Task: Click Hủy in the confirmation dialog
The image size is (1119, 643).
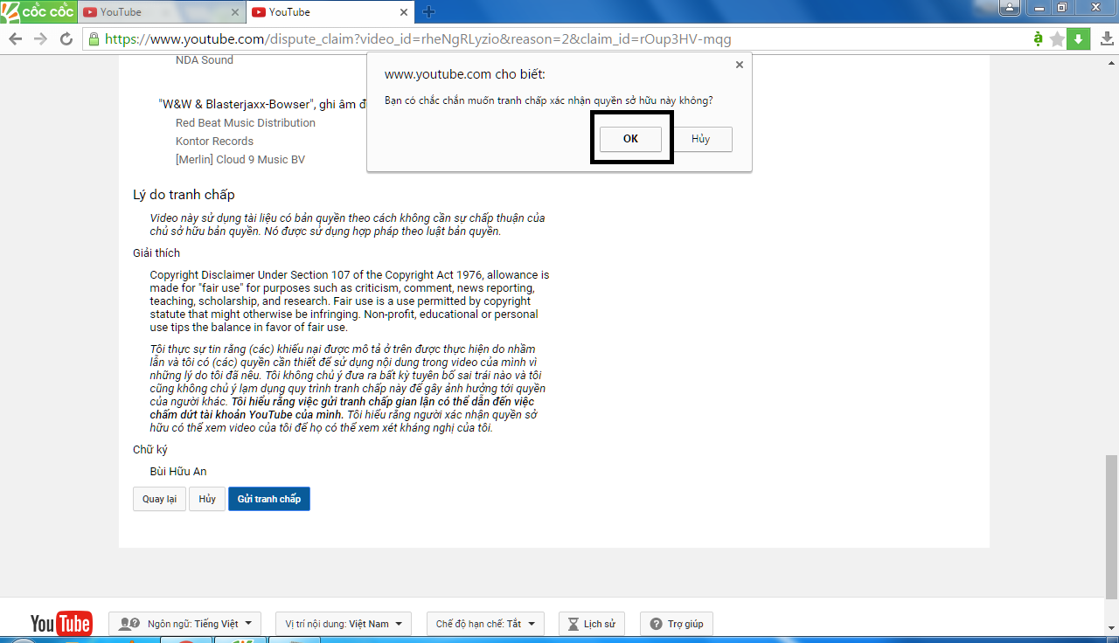Action: click(700, 139)
